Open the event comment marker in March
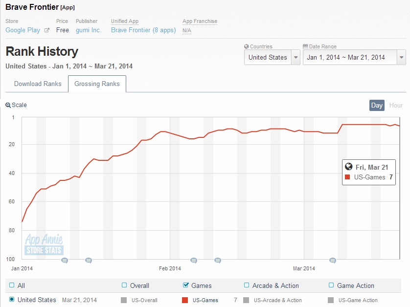The image size is (410, 307). pos(333,260)
